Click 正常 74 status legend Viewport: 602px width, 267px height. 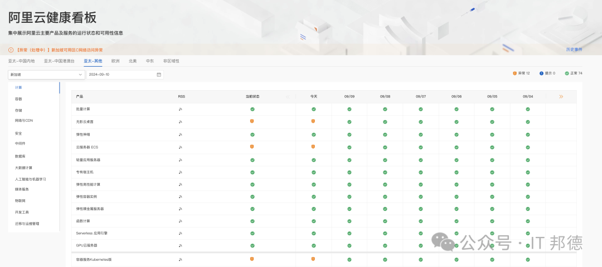pos(573,73)
